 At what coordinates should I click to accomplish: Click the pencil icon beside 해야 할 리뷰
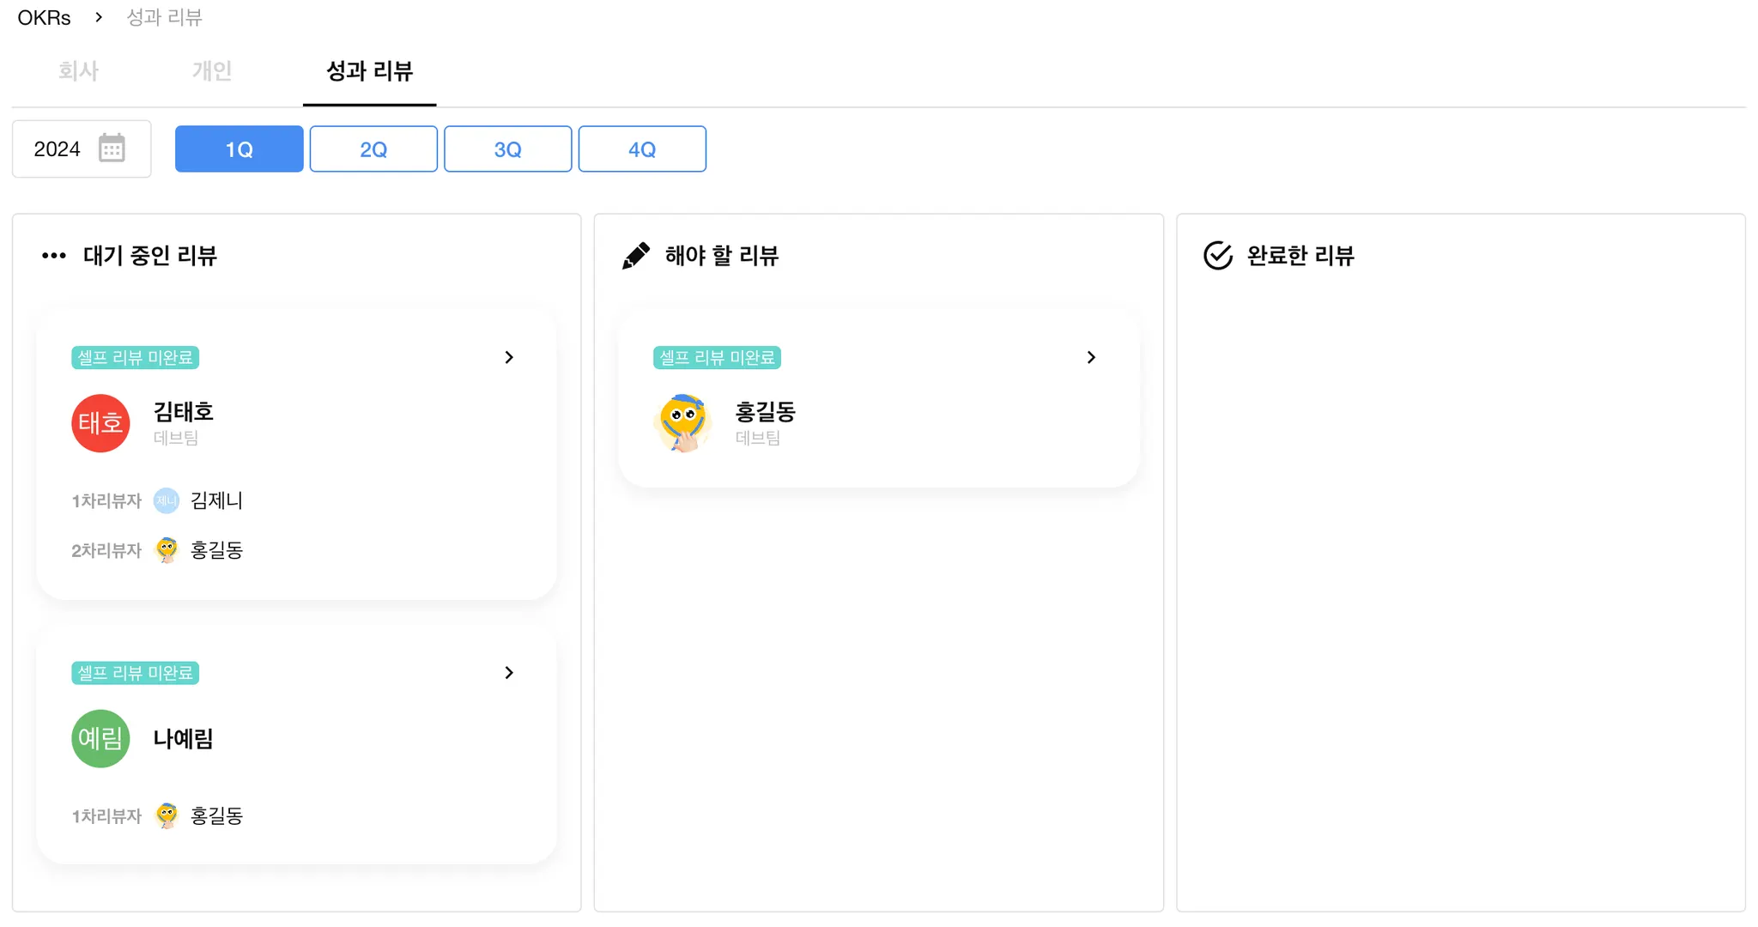point(635,256)
